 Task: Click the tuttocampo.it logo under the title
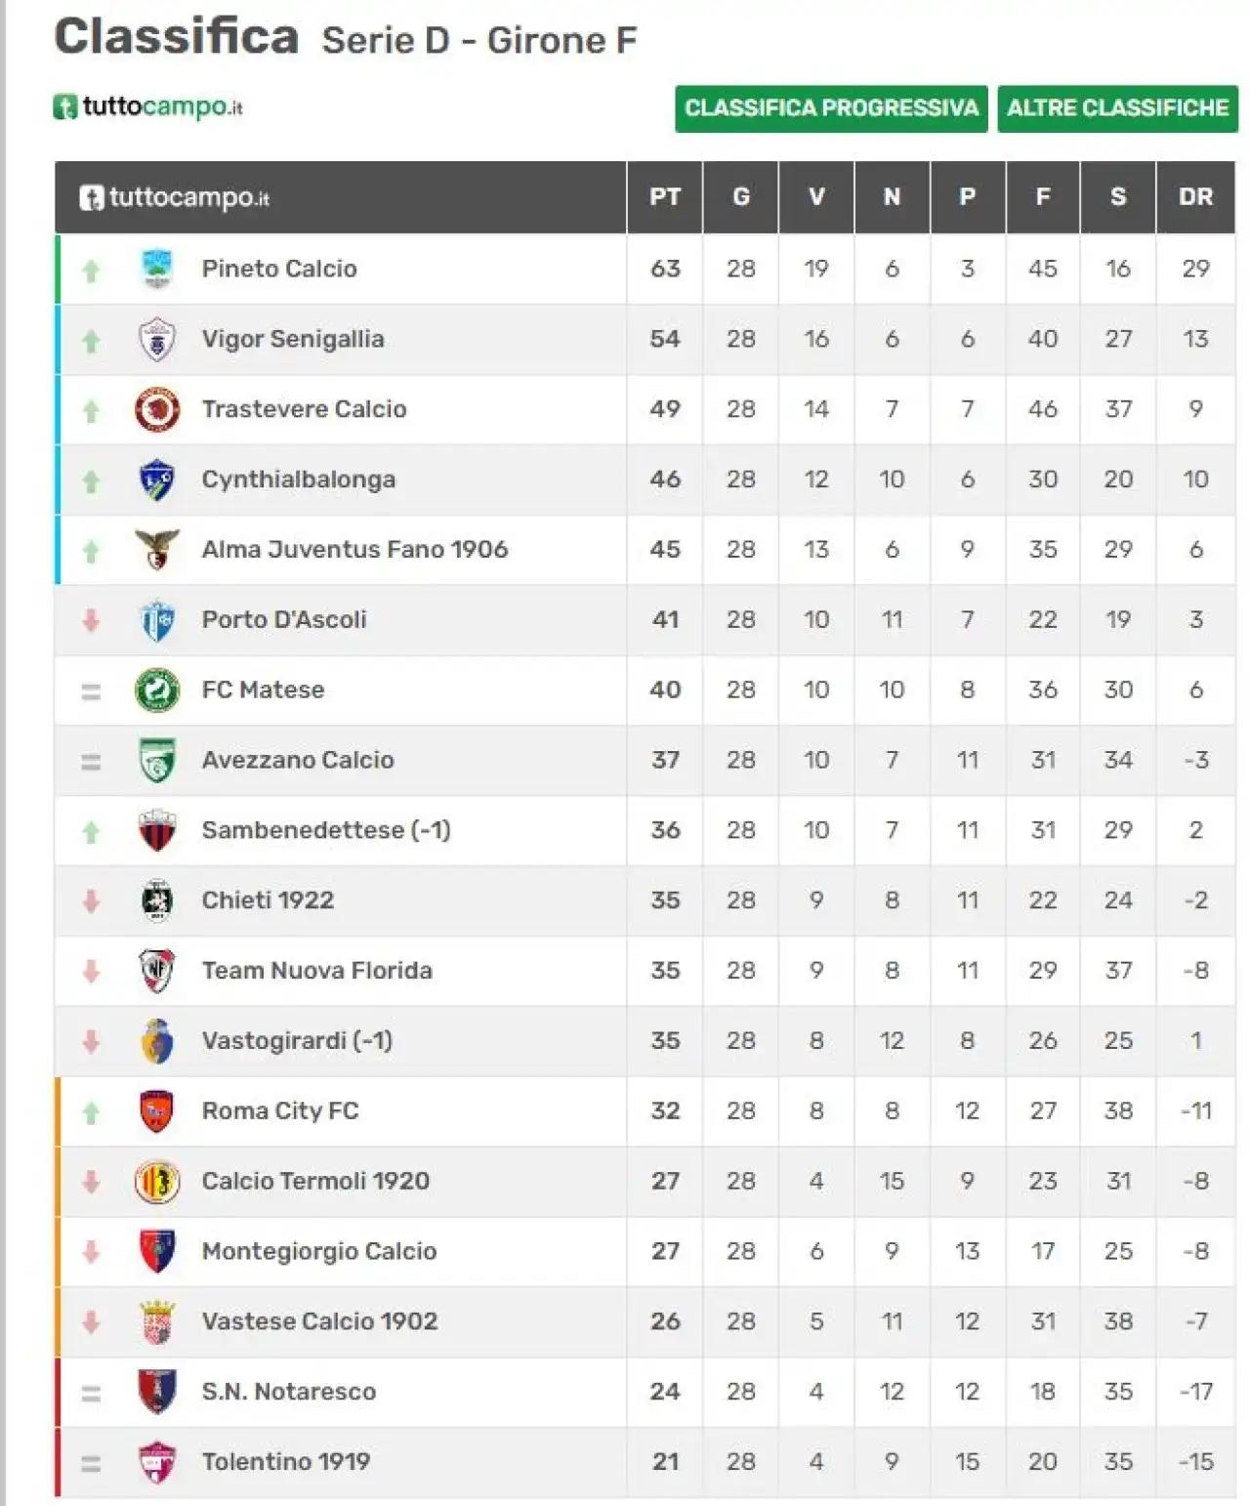point(148,106)
